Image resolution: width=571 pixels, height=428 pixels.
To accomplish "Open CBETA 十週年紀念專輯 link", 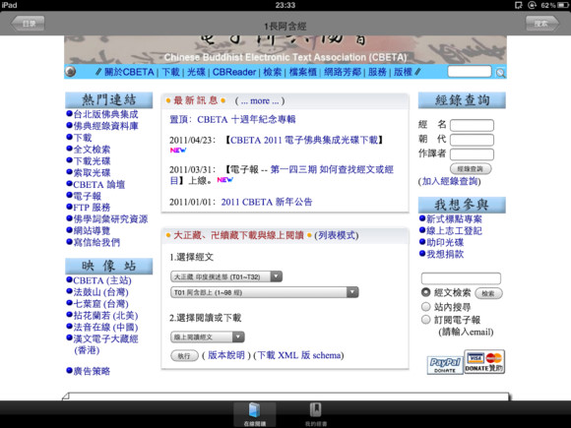I will tap(246, 119).
